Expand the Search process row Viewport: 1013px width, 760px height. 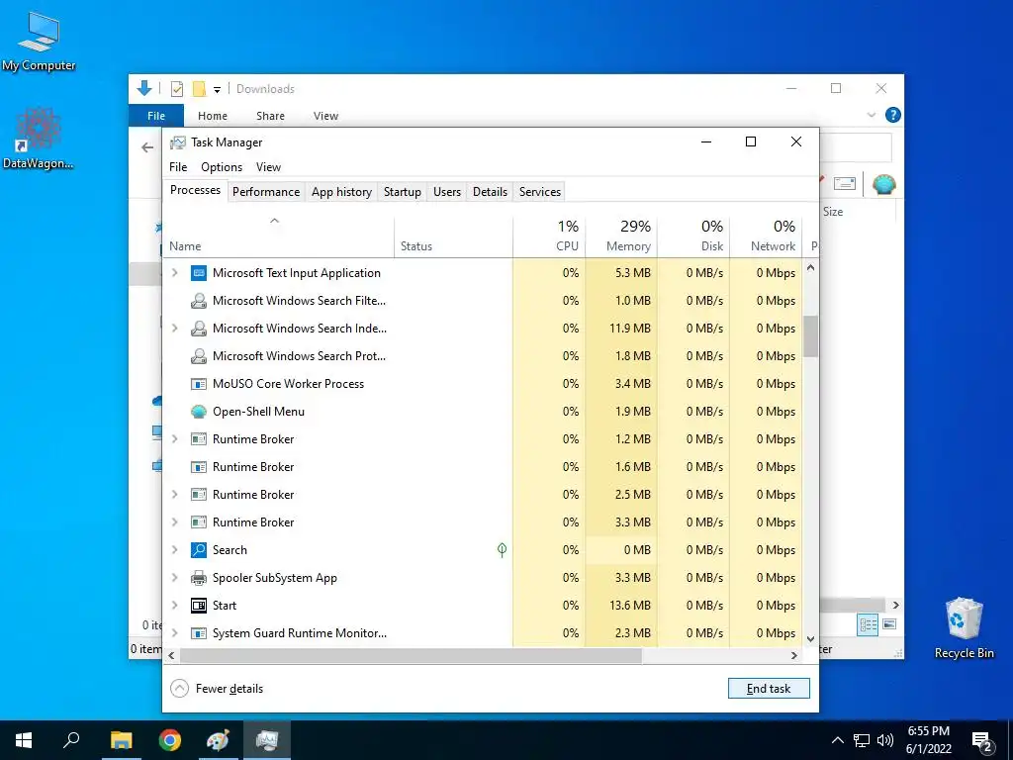(174, 550)
